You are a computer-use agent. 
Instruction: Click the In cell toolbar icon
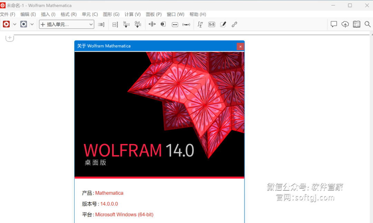[x=126, y=24]
